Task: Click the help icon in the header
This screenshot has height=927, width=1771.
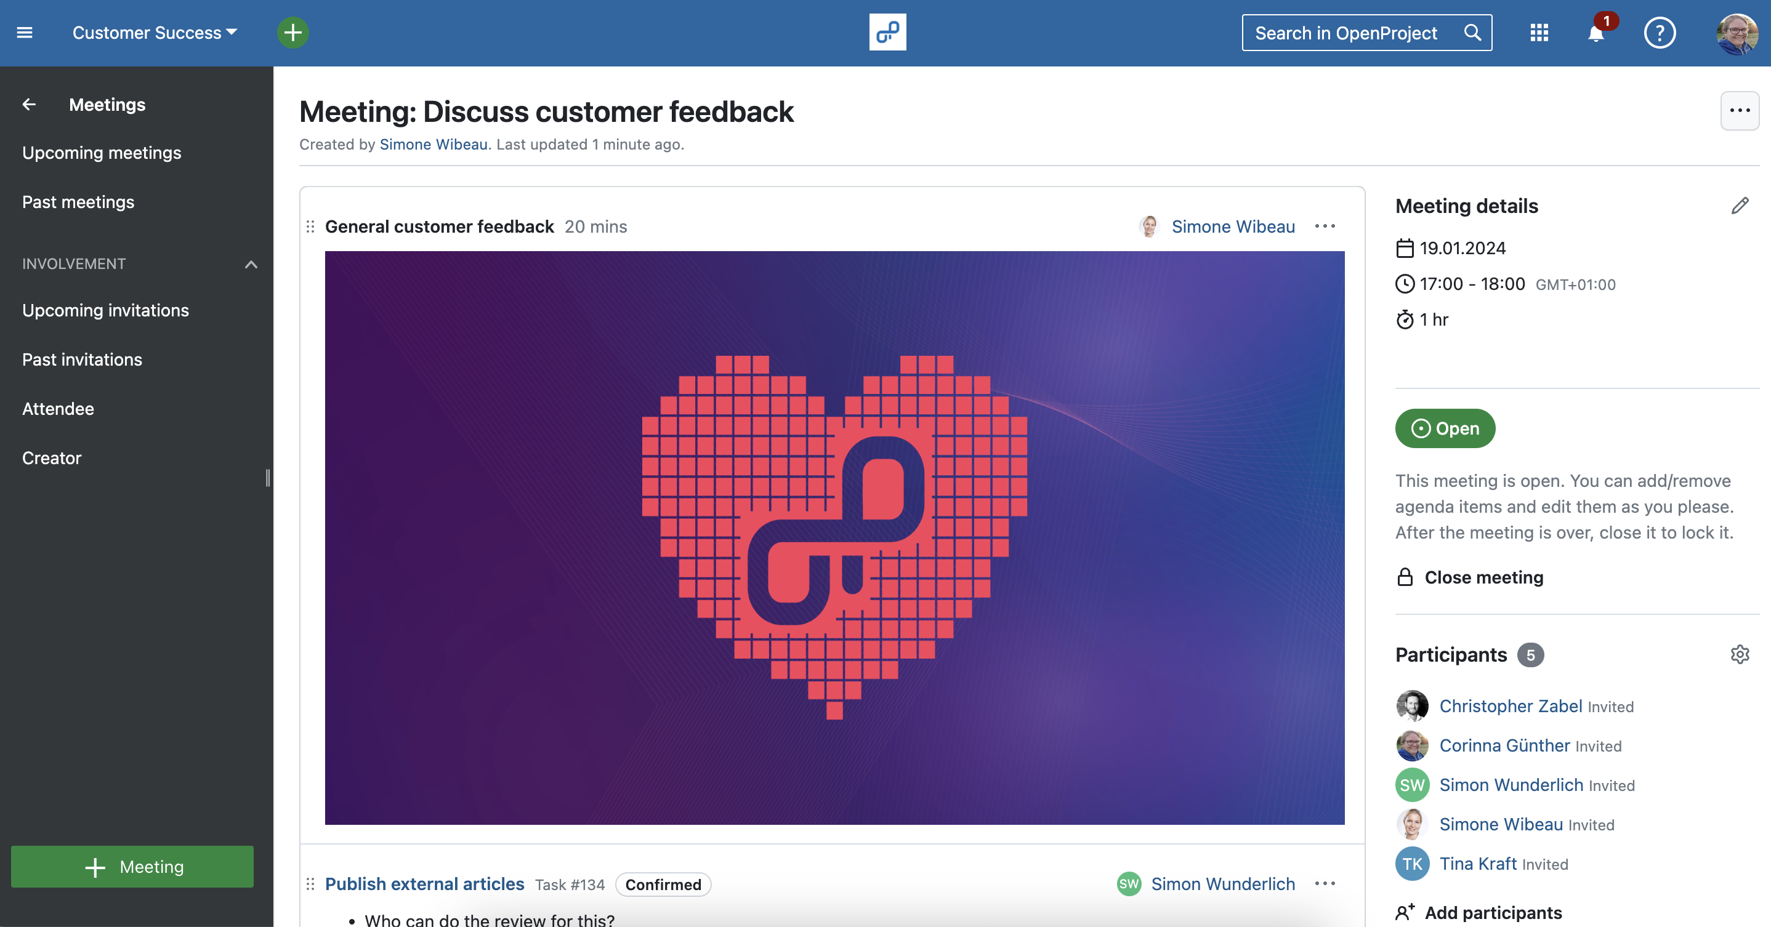Action: click(1659, 32)
